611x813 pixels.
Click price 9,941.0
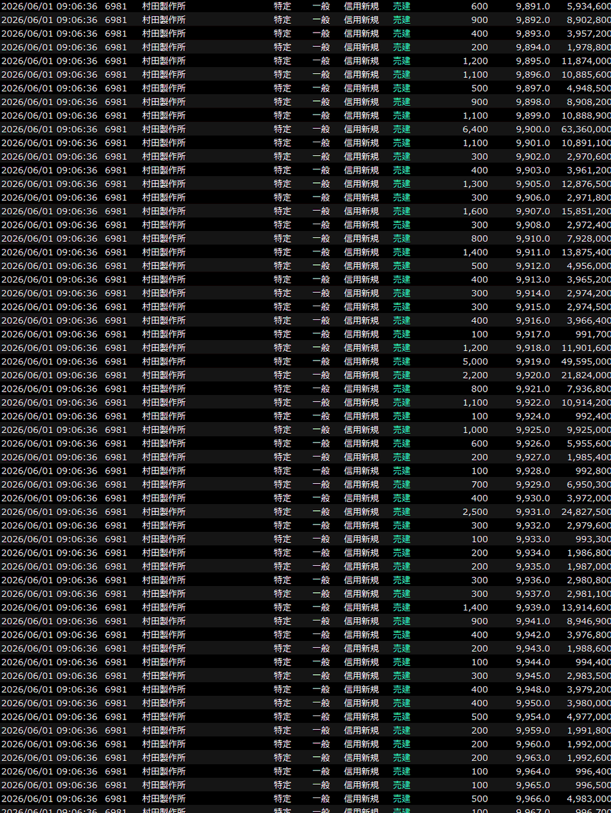coord(532,621)
